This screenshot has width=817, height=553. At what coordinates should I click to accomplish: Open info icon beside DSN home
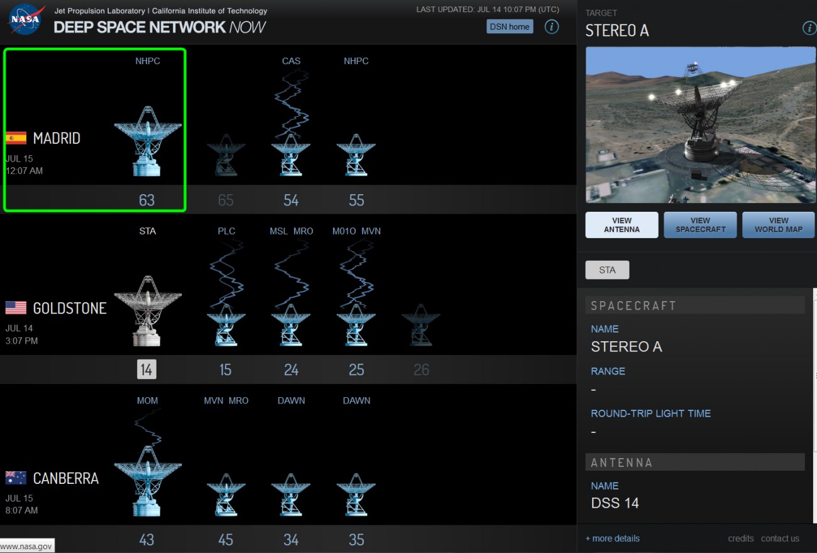pos(551,26)
